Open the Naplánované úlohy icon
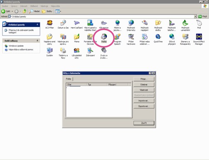The height and width of the screenshot is (160, 209). (49, 39)
